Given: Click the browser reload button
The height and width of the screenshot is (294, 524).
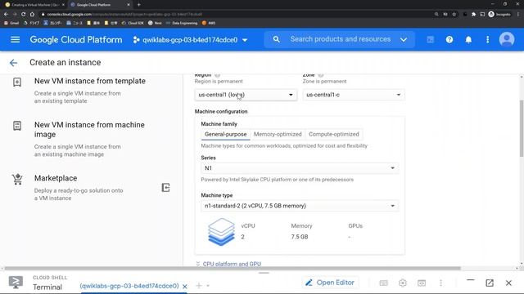Looking at the screenshot, I should 23,15.
